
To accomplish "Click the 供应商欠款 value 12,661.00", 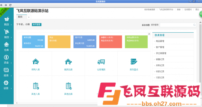I will pyautogui.click(x=90, y=46).
